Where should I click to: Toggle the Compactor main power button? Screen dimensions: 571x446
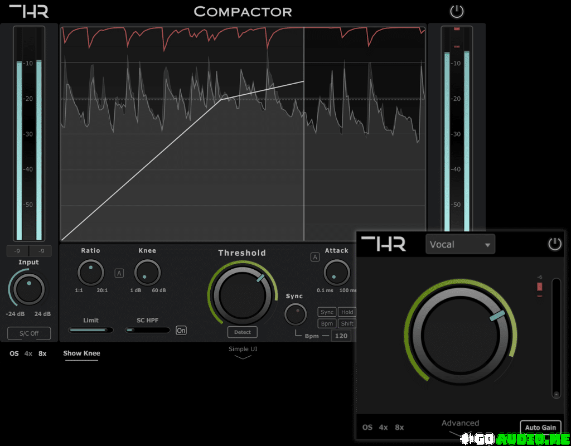(457, 12)
